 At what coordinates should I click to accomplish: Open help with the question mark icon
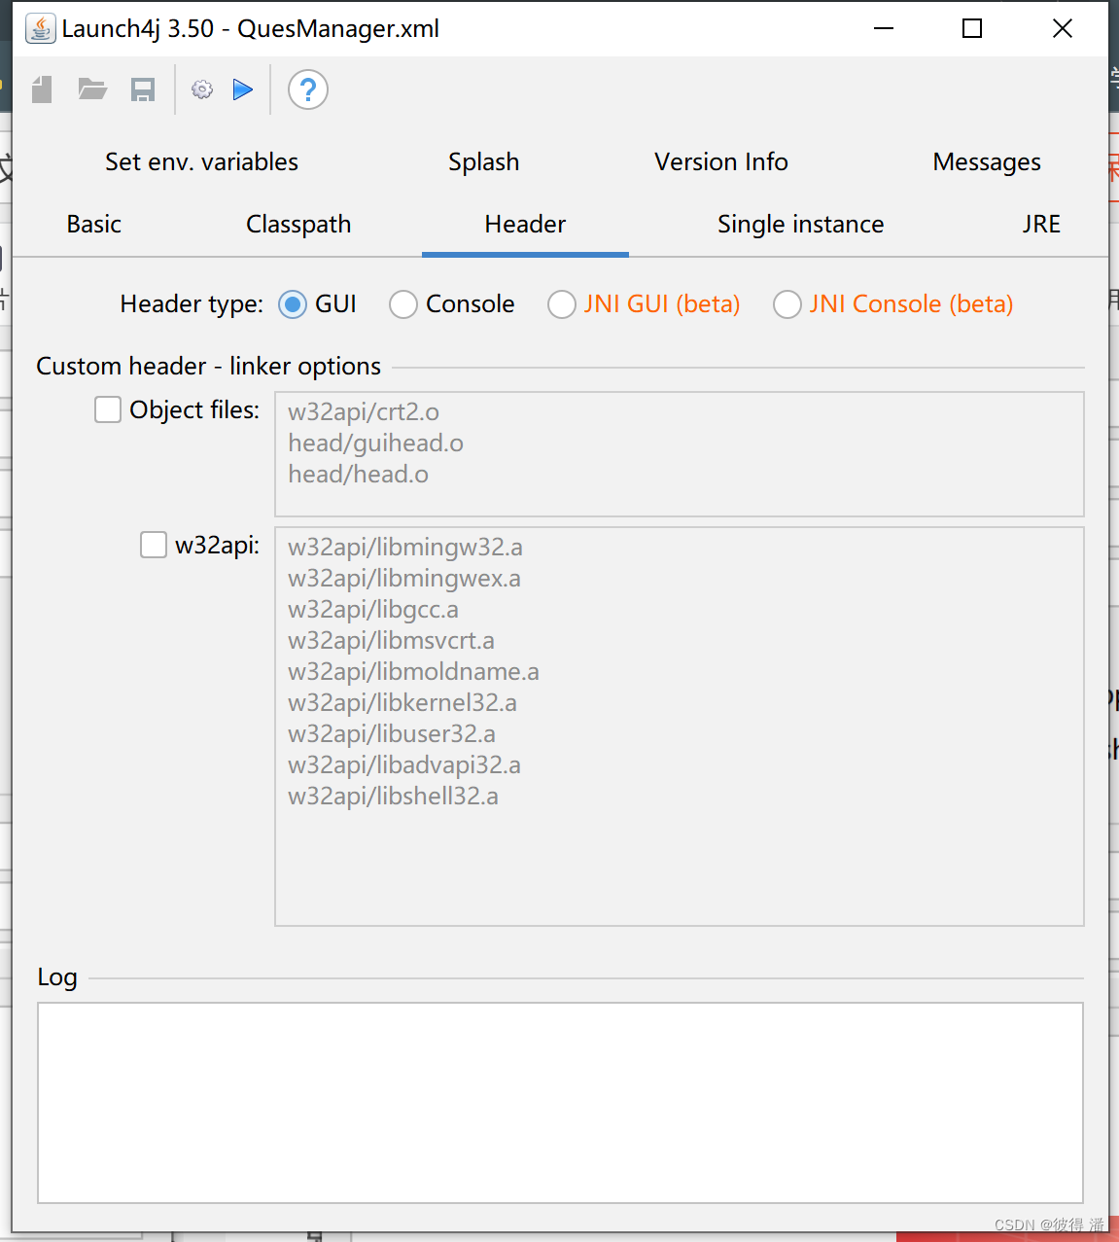[308, 89]
